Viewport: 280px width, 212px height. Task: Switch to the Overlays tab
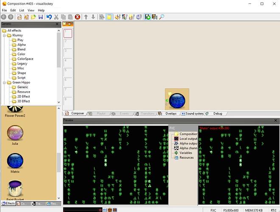tap(168, 114)
